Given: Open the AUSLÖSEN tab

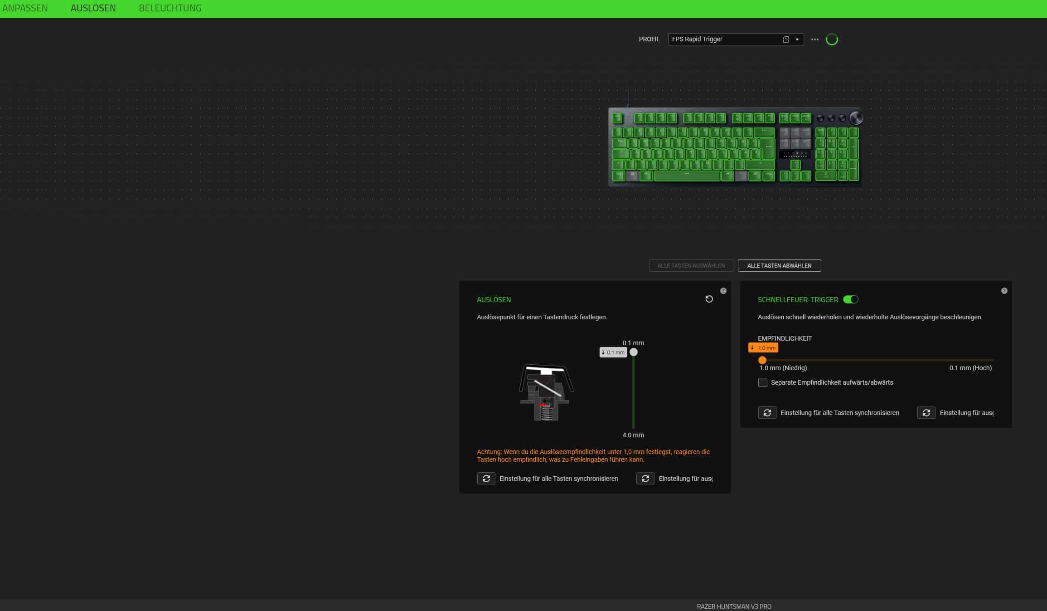Looking at the screenshot, I should 93,8.
